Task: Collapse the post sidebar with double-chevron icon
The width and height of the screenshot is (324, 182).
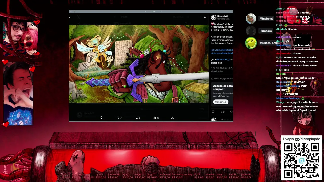Action: (205, 17)
